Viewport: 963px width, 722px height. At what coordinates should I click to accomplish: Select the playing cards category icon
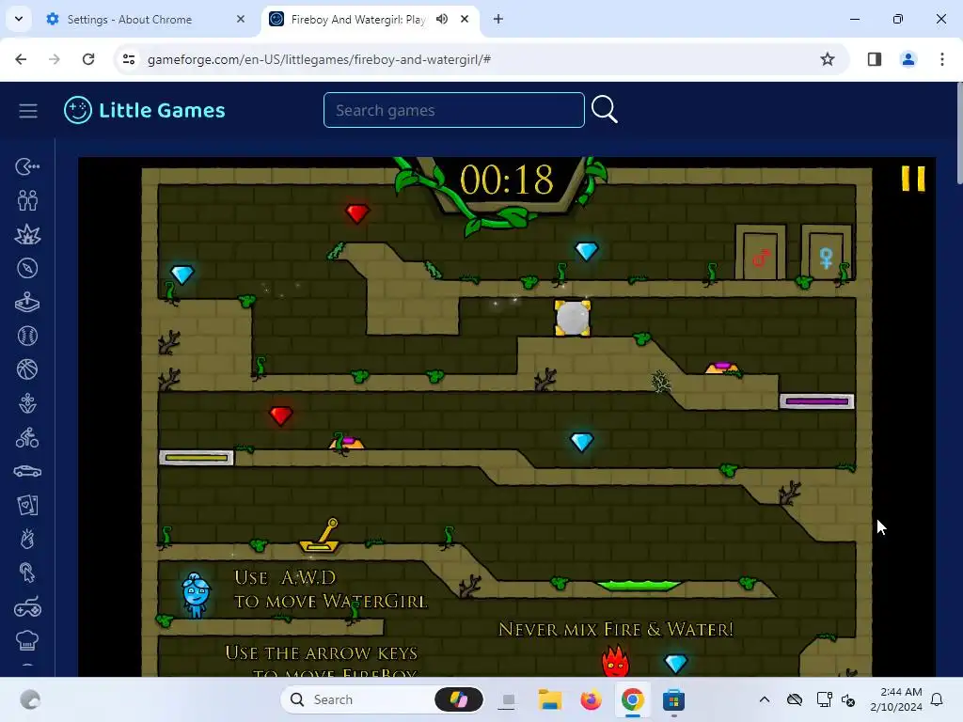click(x=27, y=505)
